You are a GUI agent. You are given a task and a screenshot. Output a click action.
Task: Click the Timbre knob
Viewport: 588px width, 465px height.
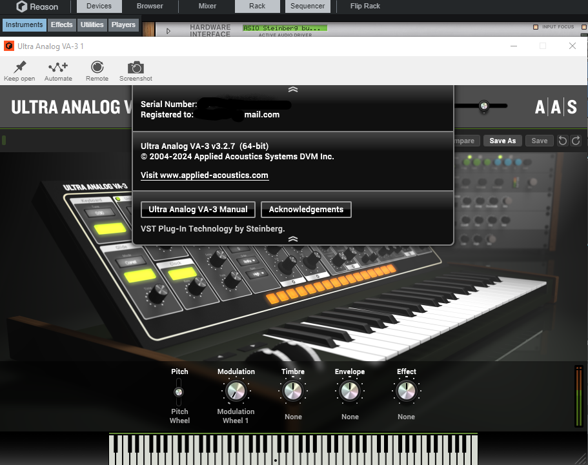(293, 391)
